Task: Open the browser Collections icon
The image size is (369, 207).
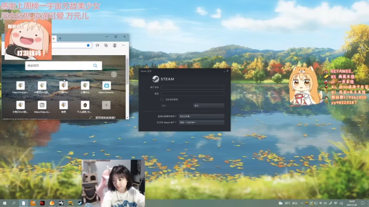Action: pyautogui.click(x=106, y=45)
